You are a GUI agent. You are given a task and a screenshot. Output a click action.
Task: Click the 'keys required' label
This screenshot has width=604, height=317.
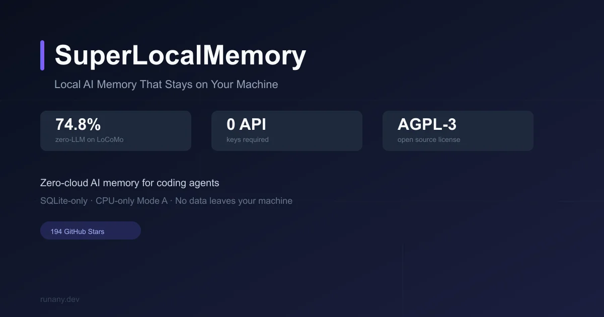pos(248,139)
